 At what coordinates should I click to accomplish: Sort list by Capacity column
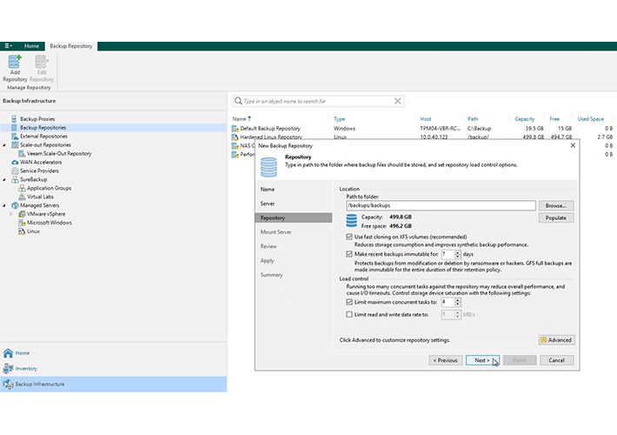pyautogui.click(x=525, y=118)
